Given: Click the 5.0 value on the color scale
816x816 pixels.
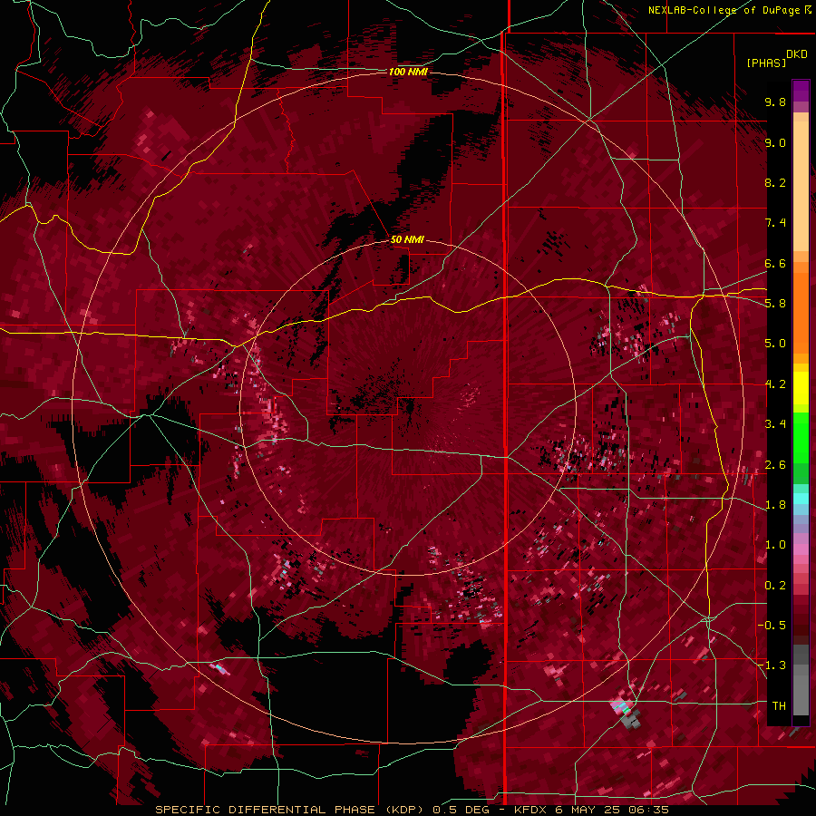Looking at the screenshot, I should (775, 344).
